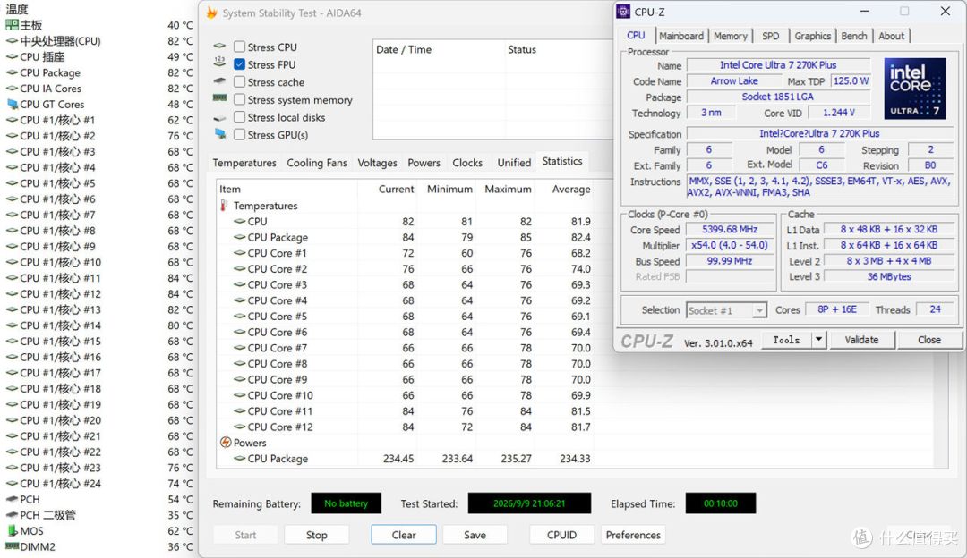Select the CPU tab in CPU-Z

pos(635,35)
